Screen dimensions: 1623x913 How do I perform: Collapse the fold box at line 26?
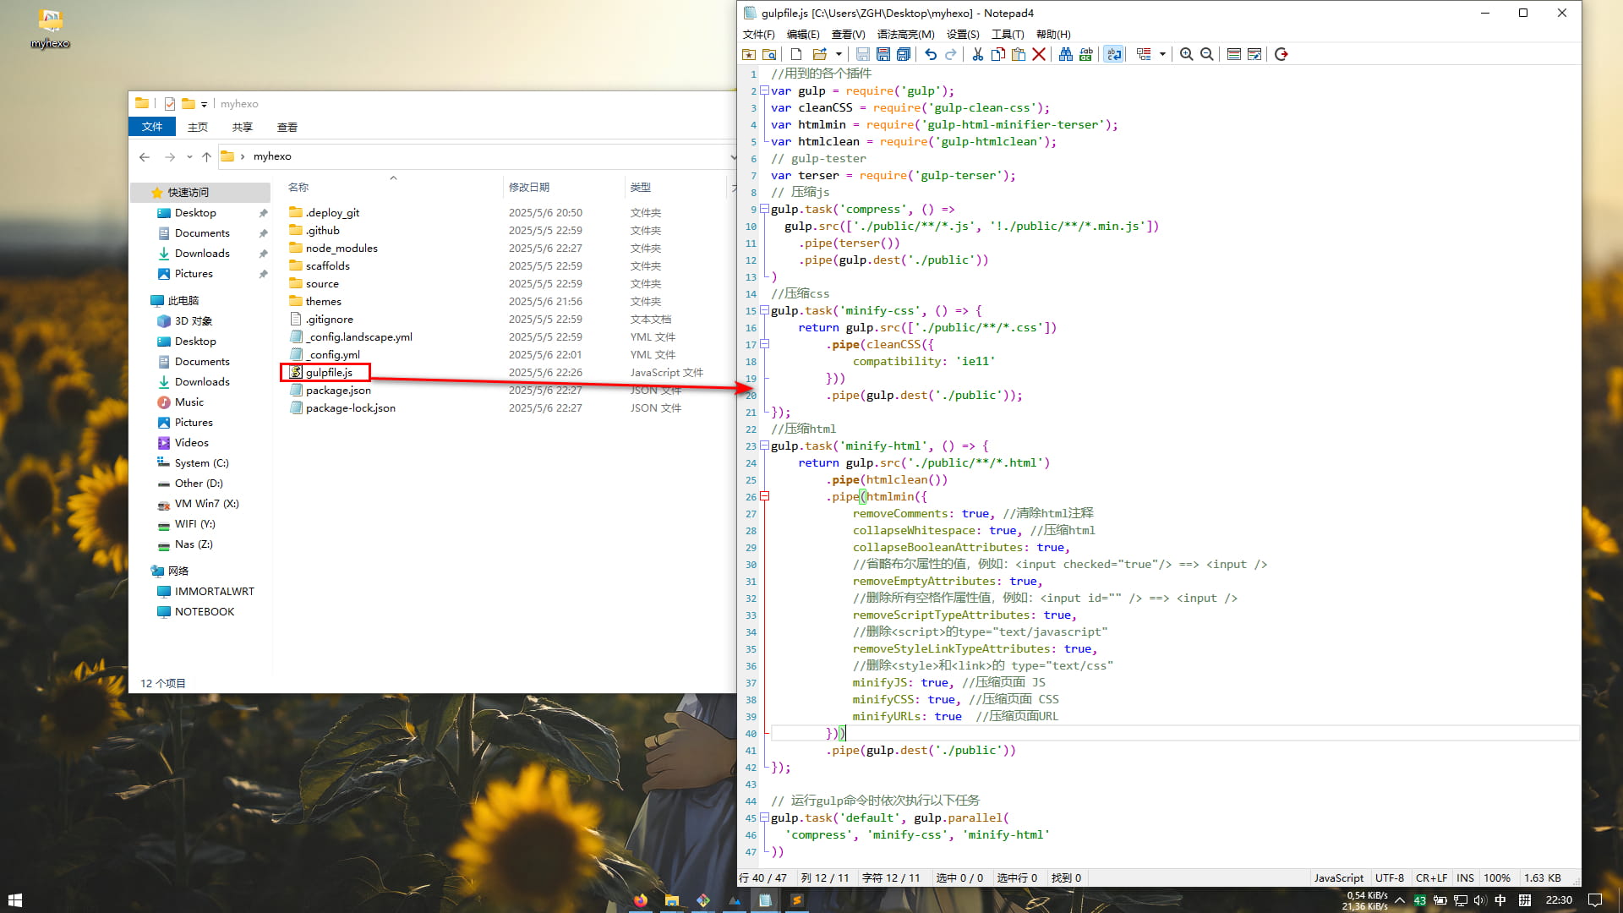coord(764,496)
